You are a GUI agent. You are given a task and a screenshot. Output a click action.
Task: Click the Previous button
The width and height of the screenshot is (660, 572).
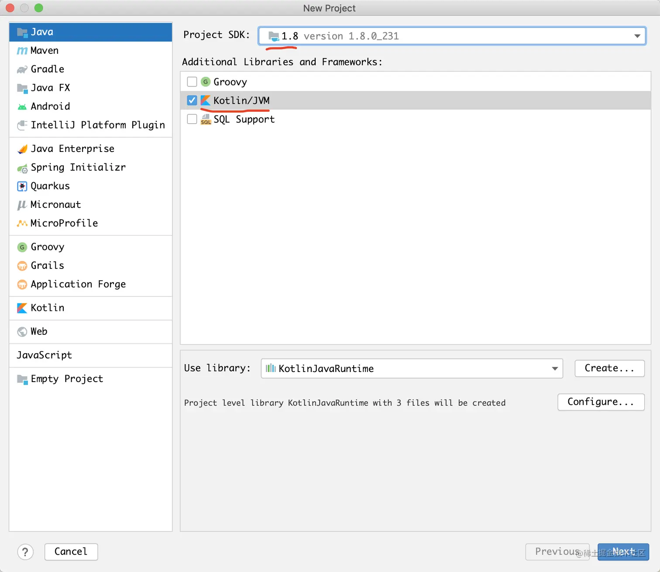click(x=557, y=552)
